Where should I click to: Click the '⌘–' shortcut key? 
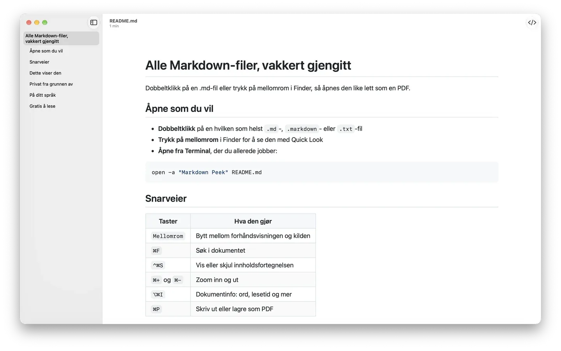pyautogui.click(x=178, y=280)
